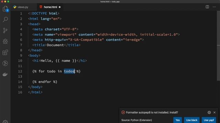Screen dimensions: 220x123
Task: Split the editor to the right
Action: 207,7
